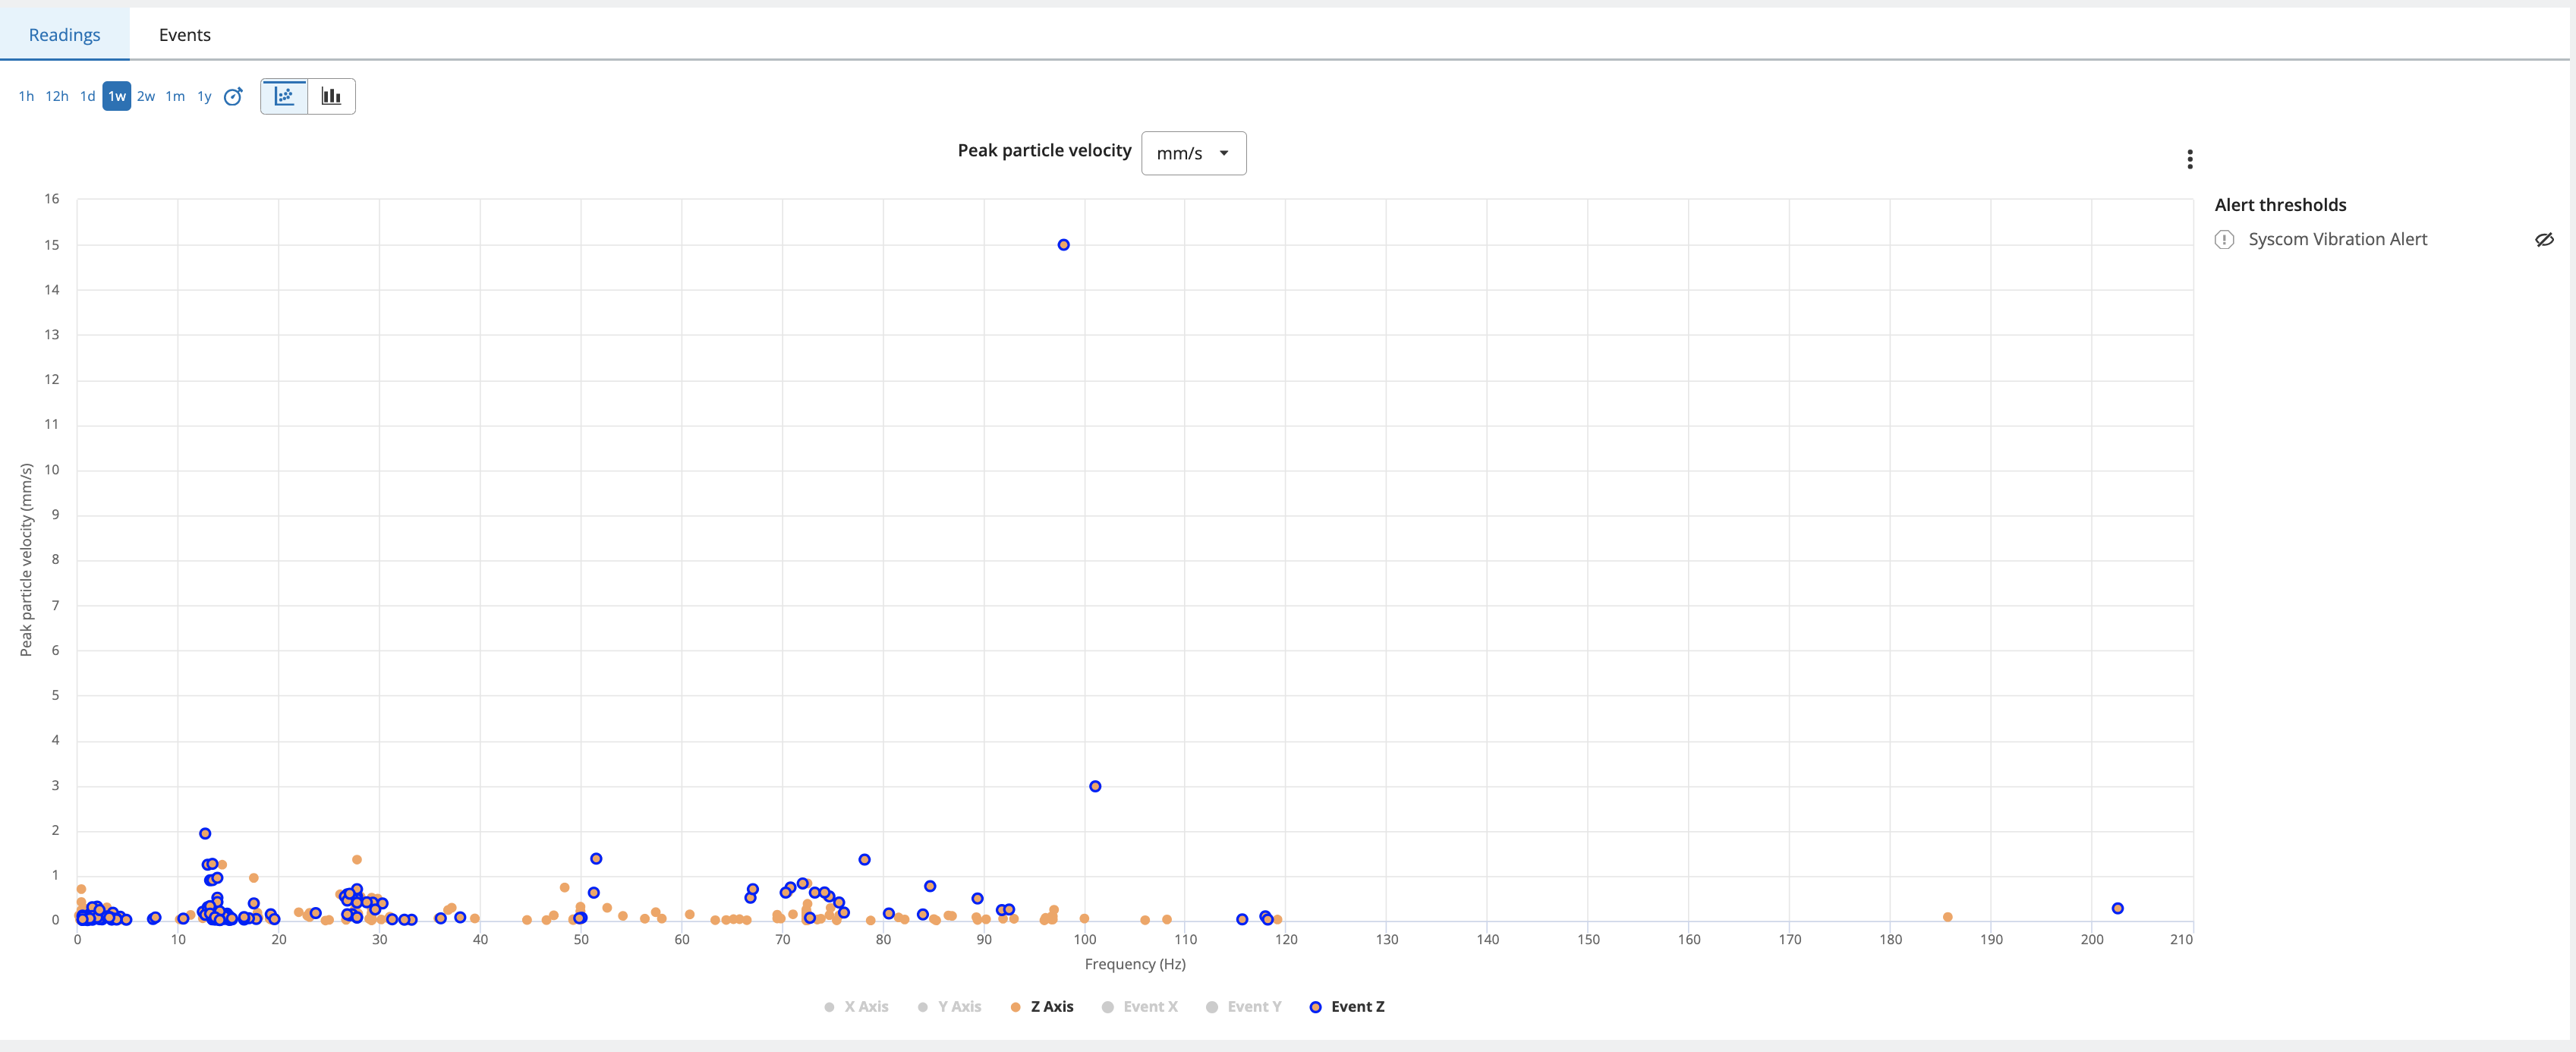Toggle the X Axis legend series

click(x=856, y=1007)
